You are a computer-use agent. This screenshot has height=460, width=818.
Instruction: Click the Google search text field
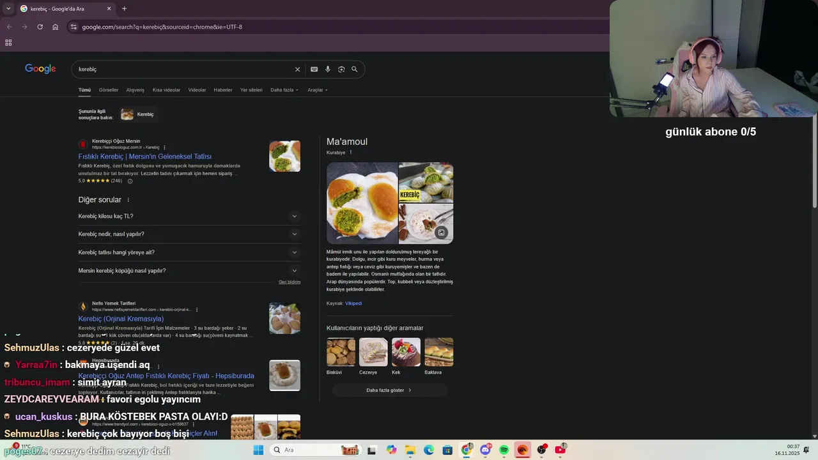[x=184, y=69]
